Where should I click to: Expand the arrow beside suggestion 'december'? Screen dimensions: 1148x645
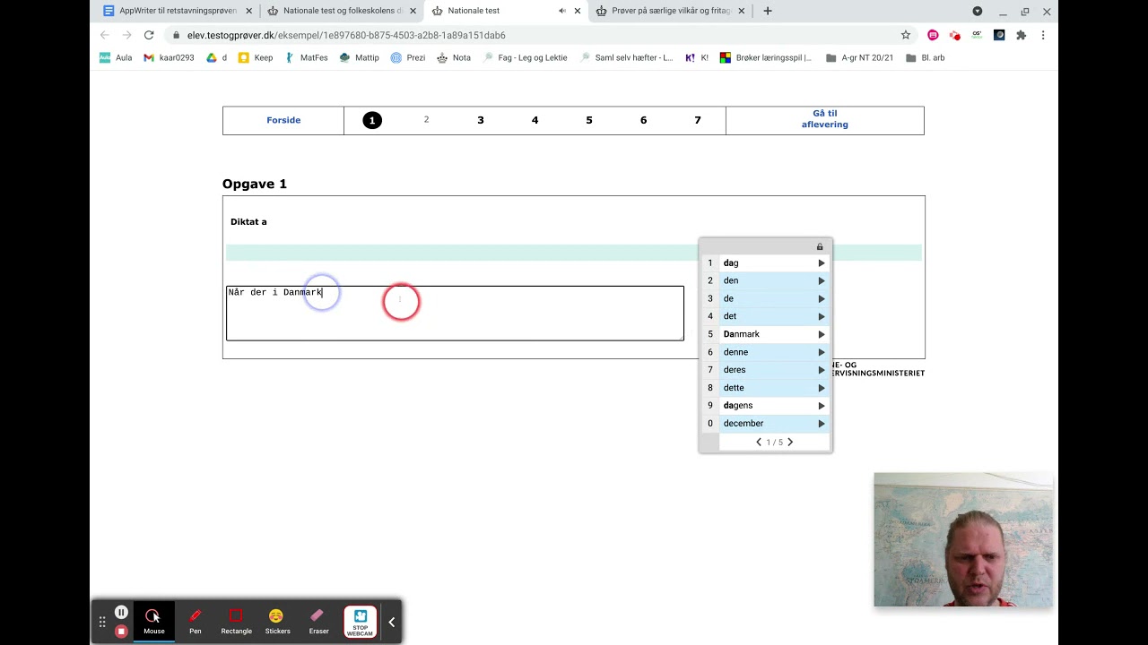point(821,424)
